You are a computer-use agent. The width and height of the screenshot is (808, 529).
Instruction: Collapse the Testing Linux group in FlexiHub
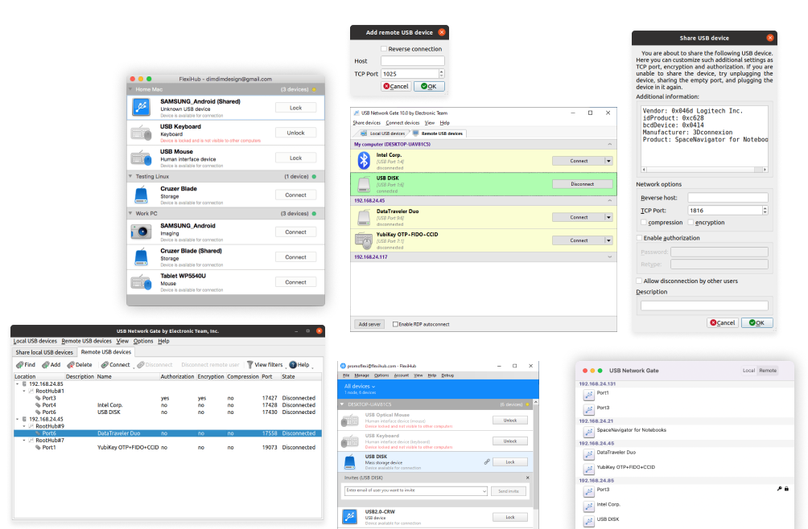130,176
